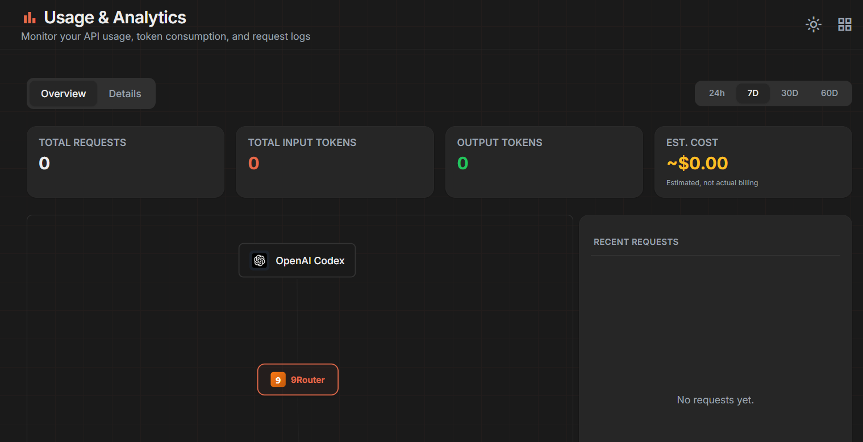Open the Details tab
The height and width of the screenshot is (442, 863).
point(125,94)
